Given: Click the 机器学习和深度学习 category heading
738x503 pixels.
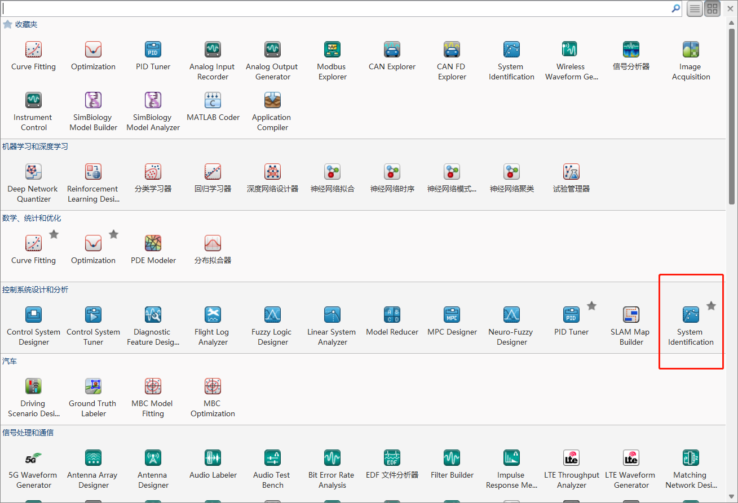Looking at the screenshot, I should coord(35,146).
